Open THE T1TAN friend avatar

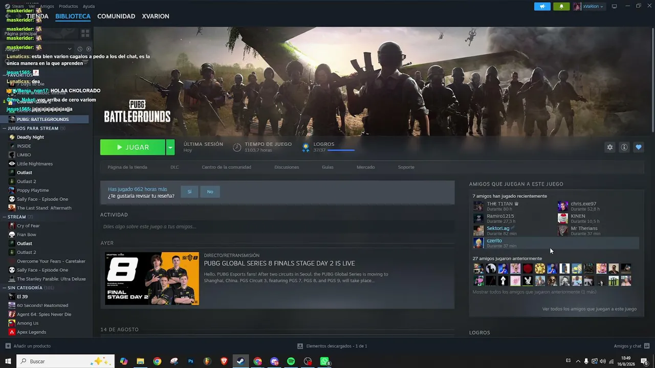478,206
